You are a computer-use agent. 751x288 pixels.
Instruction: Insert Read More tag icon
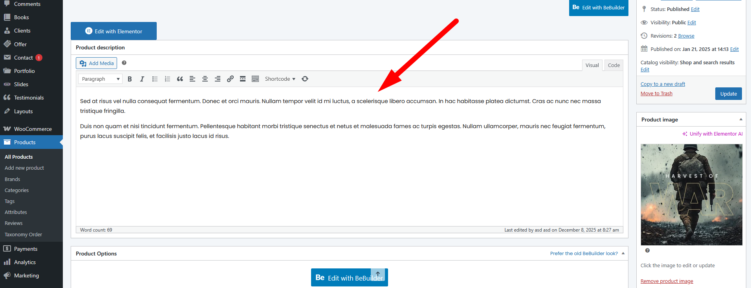243,79
